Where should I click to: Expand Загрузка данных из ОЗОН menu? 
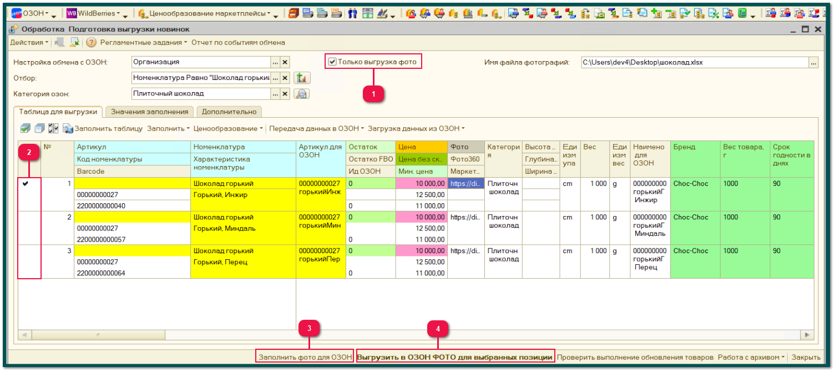416,128
